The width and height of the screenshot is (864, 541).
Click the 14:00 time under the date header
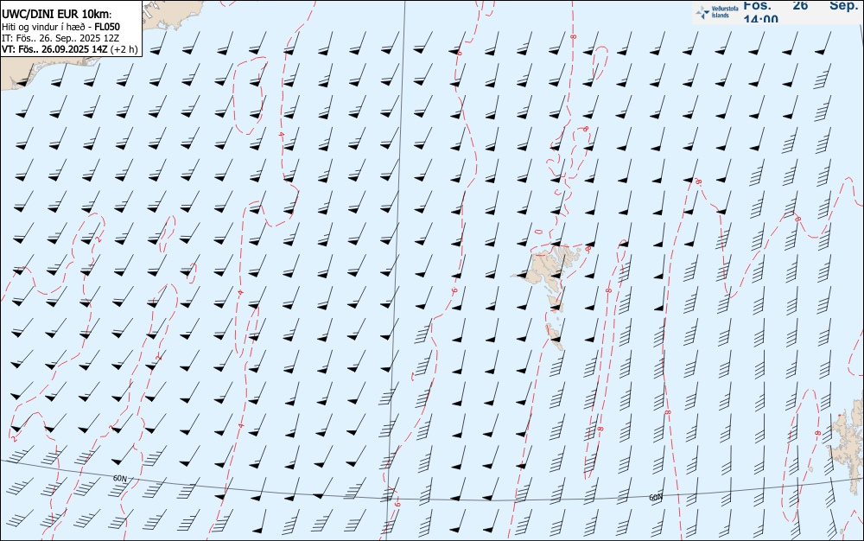click(760, 19)
